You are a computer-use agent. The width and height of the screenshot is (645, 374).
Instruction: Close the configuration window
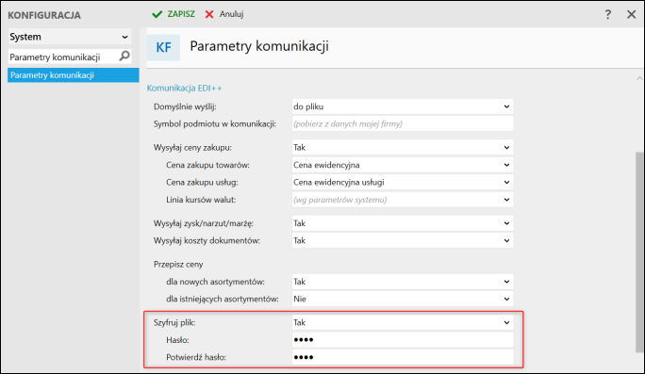(x=632, y=14)
